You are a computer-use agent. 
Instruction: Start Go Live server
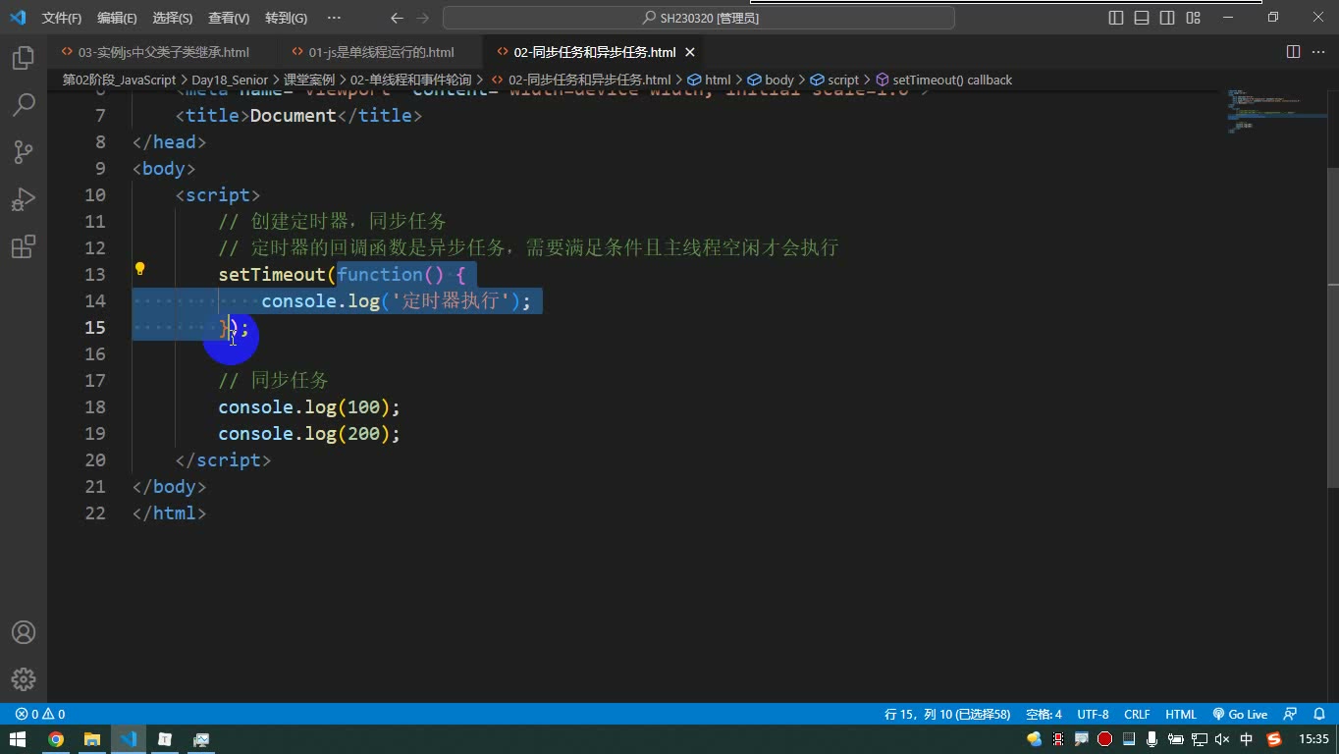click(x=1240, y=715)
